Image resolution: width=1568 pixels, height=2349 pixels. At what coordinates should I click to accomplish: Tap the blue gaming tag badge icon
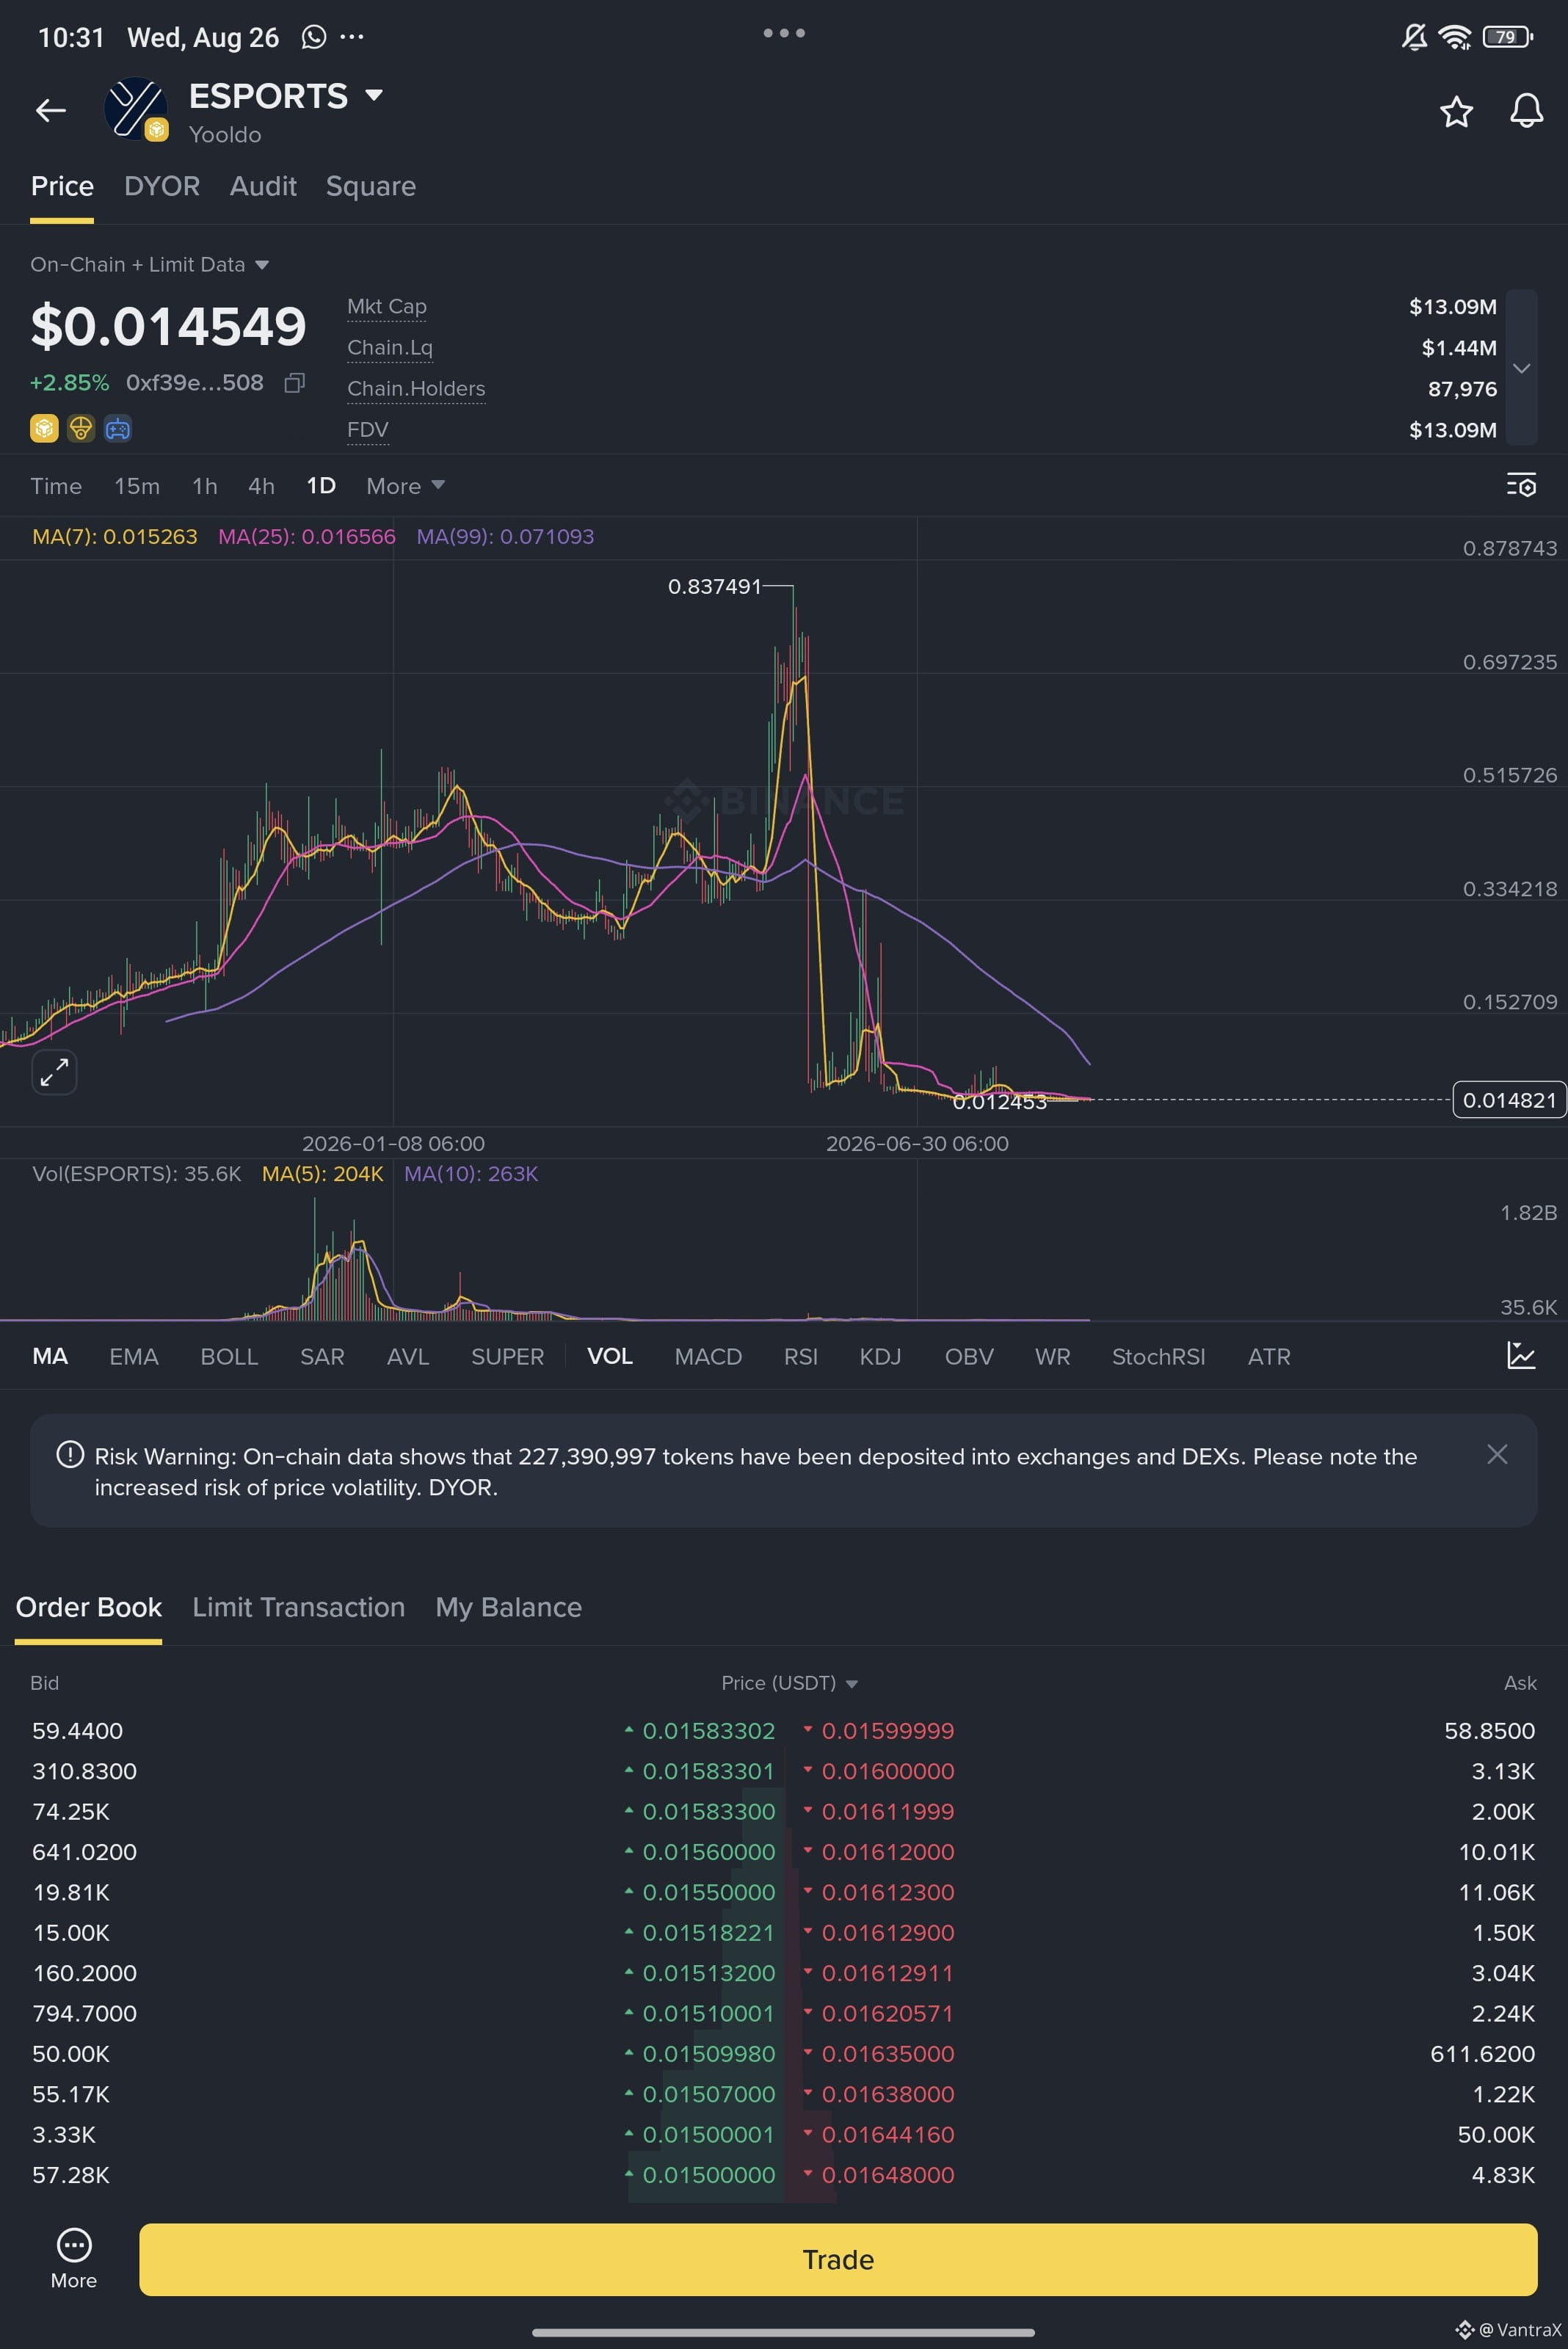118,429
